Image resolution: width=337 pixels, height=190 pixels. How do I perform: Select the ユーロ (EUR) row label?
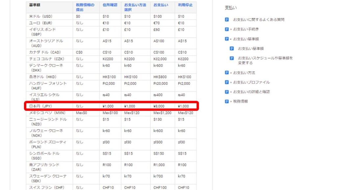click(x=40, y=23)
